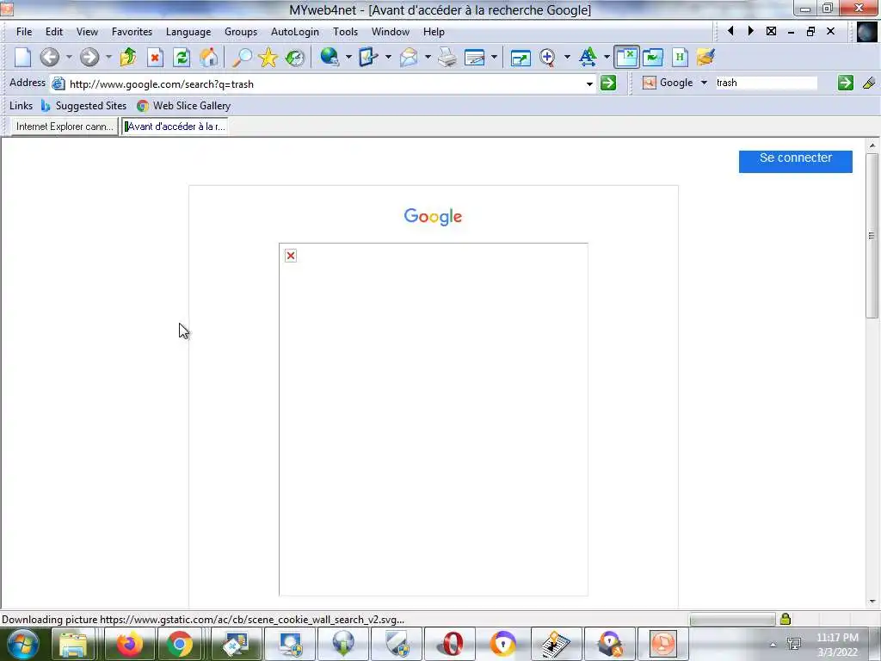The height and width of the screenshot is (661, 881).
Task: Click the green picture window icon
Action: point(653,58)
